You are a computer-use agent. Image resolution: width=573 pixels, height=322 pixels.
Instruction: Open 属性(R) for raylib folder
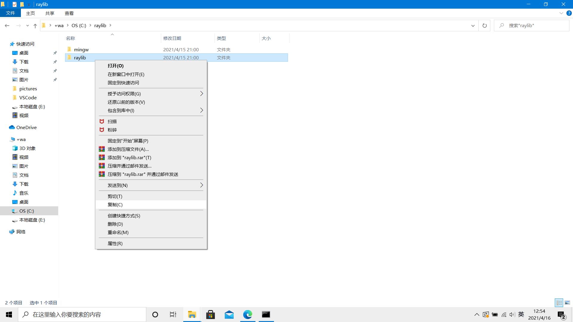(x=115, y=243)
